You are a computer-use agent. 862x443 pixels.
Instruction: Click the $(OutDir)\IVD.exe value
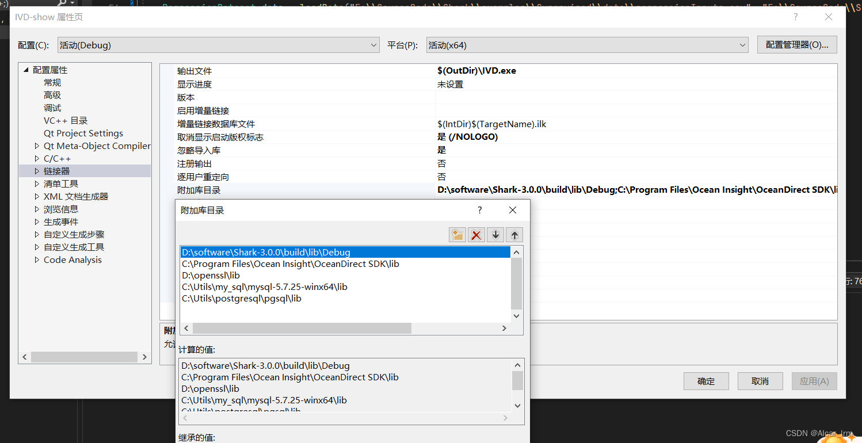coord(476,71)
